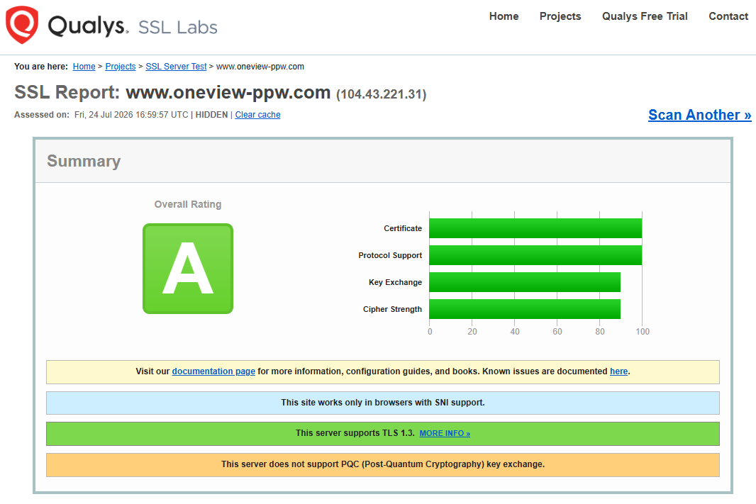Viewport: 756px width, 504px height.
Task: Click the Clear cache link
Action: pos(257,115)
